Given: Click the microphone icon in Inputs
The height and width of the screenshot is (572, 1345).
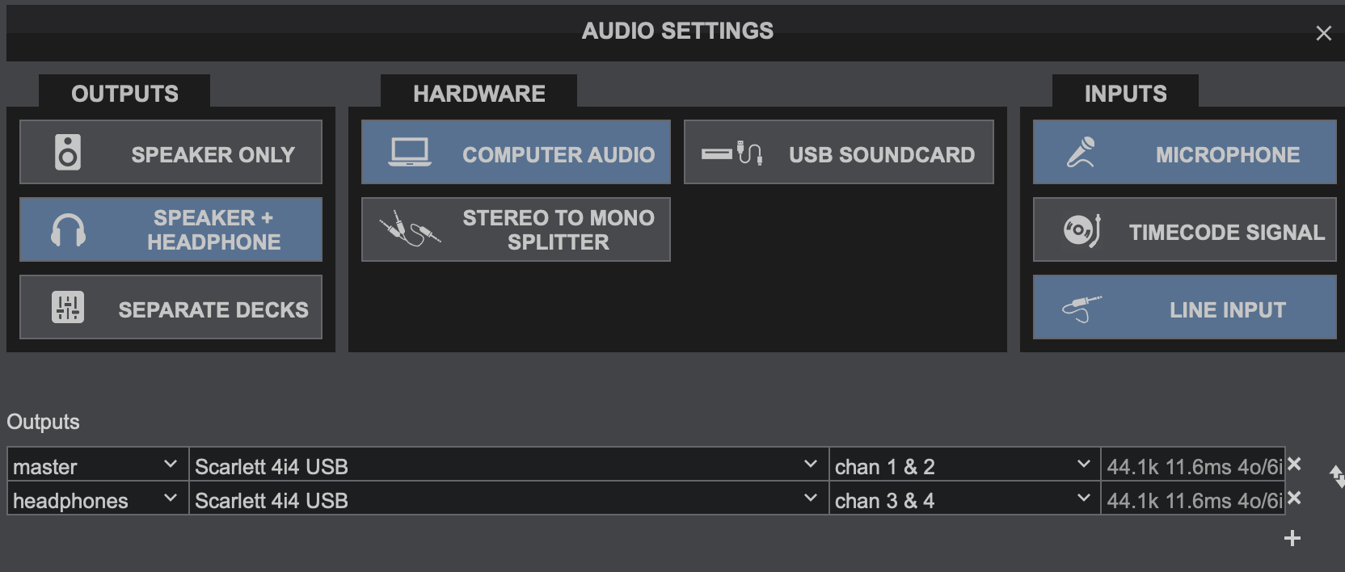Looking at the screenshot, I should click(1081, 152).
